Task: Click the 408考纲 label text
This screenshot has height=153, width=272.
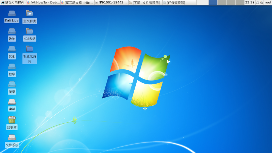Action: (x=30, y=39)
